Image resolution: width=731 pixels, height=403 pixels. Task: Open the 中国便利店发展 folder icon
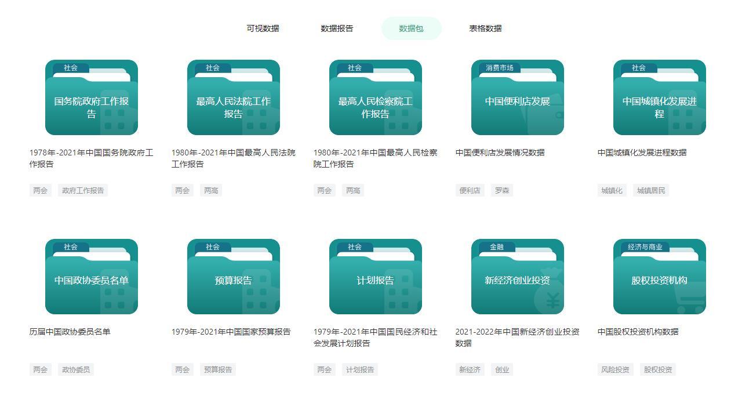coord(518,97)
